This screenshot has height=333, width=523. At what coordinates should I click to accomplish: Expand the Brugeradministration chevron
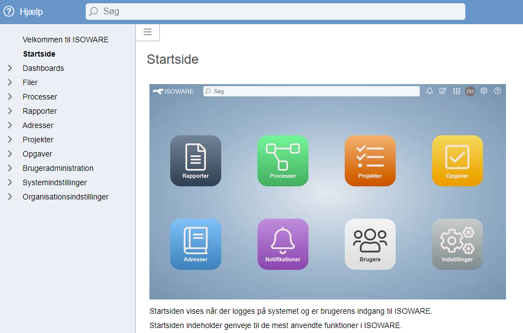(x=10, y=168)
